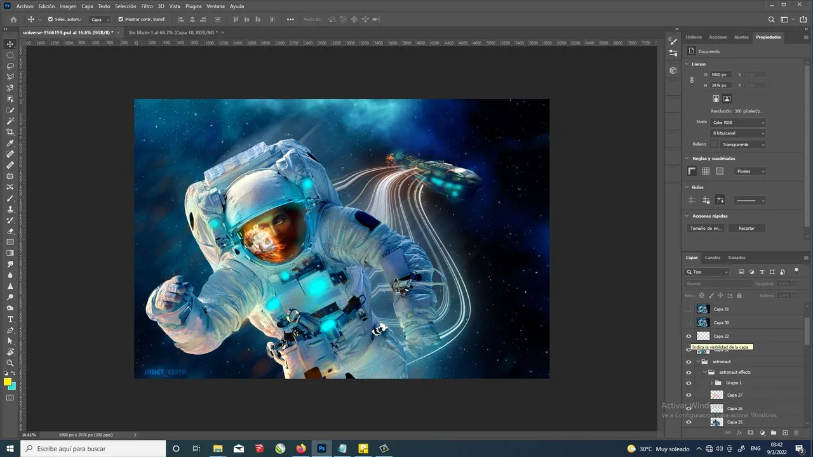Screen dimensions: 813x457
Task: Open the 8 bits/canal dropdown
Action: [738, 133]
